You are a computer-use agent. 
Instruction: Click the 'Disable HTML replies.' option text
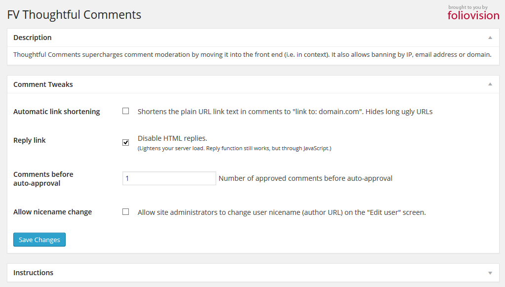[x=172, y=138]
